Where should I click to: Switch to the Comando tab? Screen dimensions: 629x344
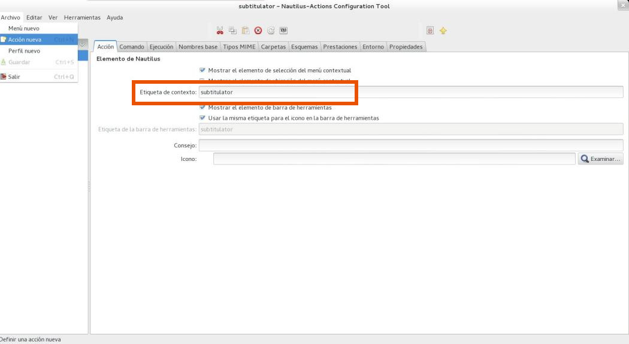(x=132, y=47)
